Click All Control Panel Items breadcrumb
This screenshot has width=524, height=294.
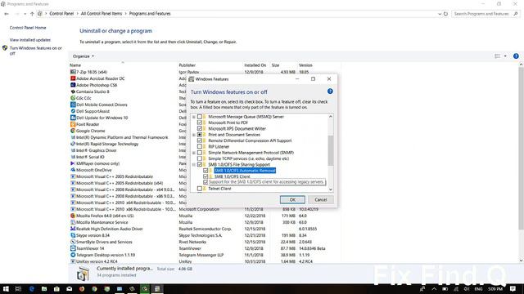[x=102, y=14]
